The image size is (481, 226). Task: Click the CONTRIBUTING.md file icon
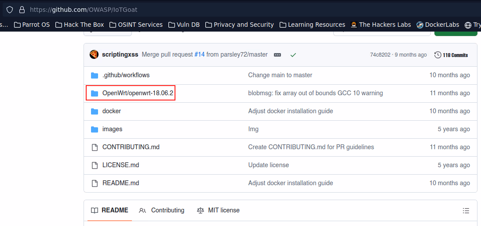[94, 147]
